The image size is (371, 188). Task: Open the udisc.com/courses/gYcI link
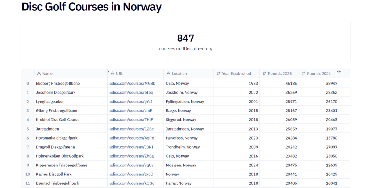point(131,102)
